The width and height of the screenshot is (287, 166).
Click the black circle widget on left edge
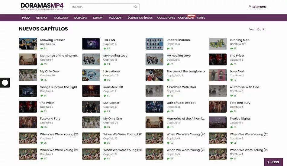click(5, 82)
